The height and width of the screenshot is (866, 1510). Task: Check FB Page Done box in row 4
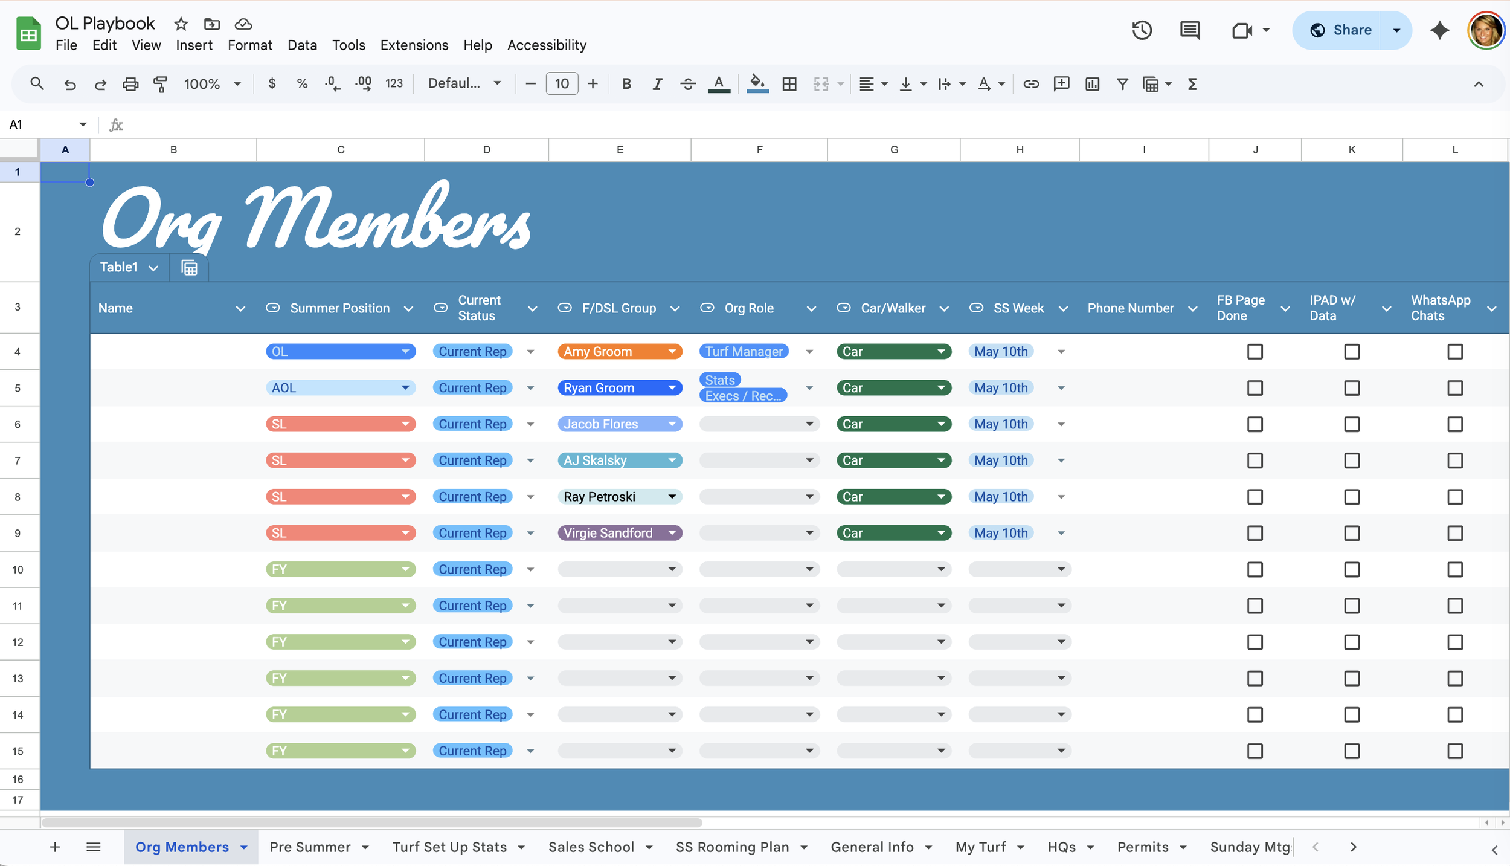coord(1255,352)
